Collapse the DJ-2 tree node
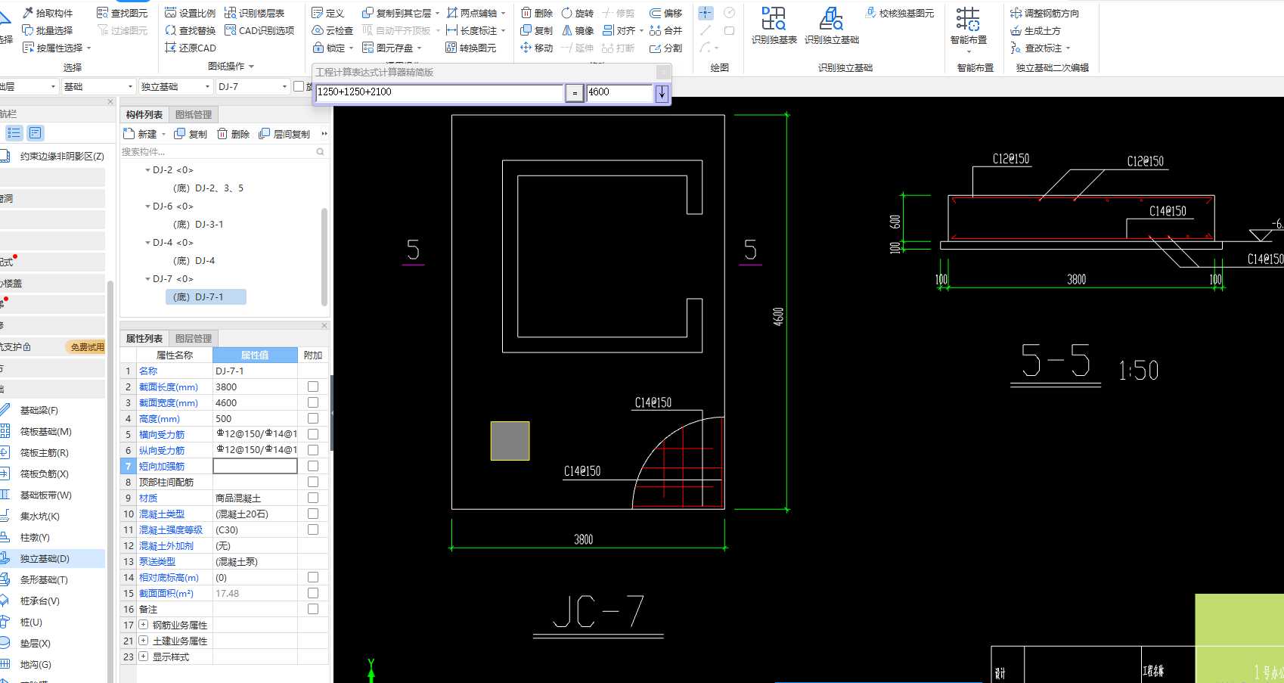Screen dimensions: 1284x683 (x=147, y=170)
